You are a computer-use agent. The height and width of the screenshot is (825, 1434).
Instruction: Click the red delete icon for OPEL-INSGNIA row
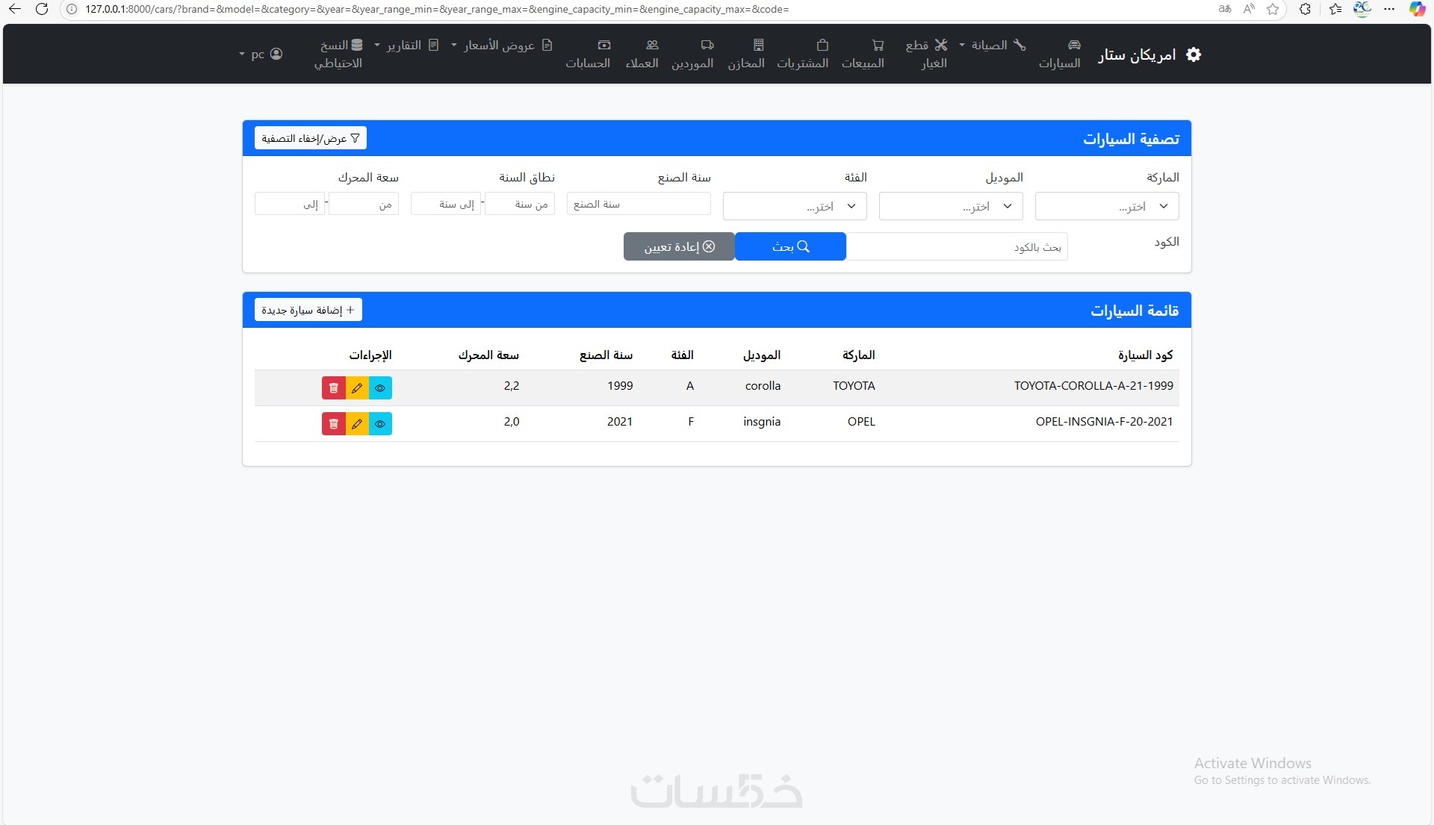click(x=334, y=424)
